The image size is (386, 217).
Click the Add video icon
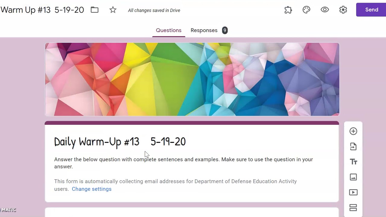tap(353, 192)
